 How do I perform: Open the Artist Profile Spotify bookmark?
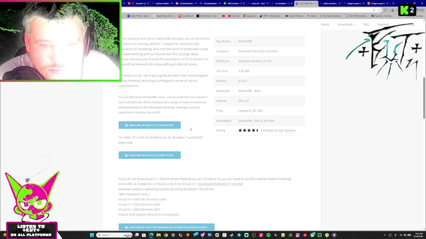coord(138,16)
